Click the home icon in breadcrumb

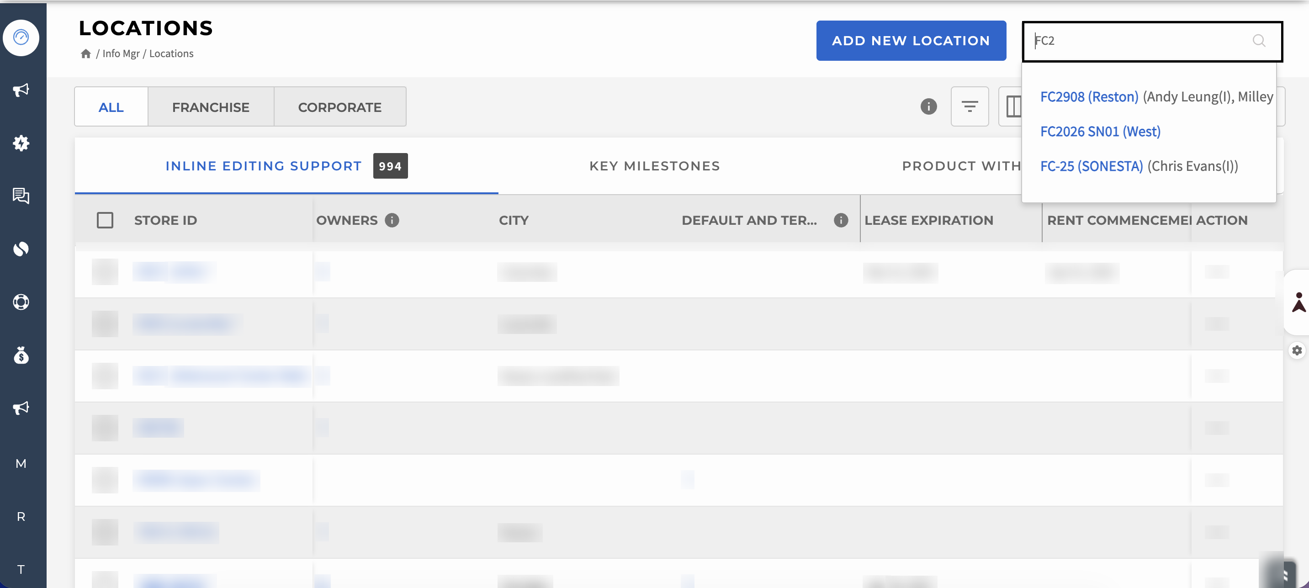(x=85, y=53)
